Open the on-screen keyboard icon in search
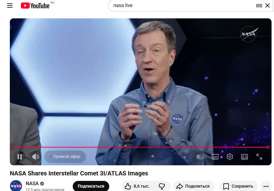The height and width of the screenshot is (191, 274). pos(259,6)
